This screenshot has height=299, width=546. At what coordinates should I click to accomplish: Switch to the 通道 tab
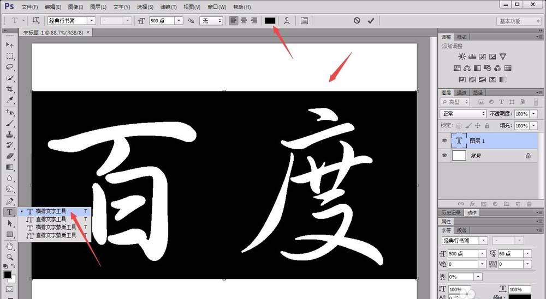462,93
